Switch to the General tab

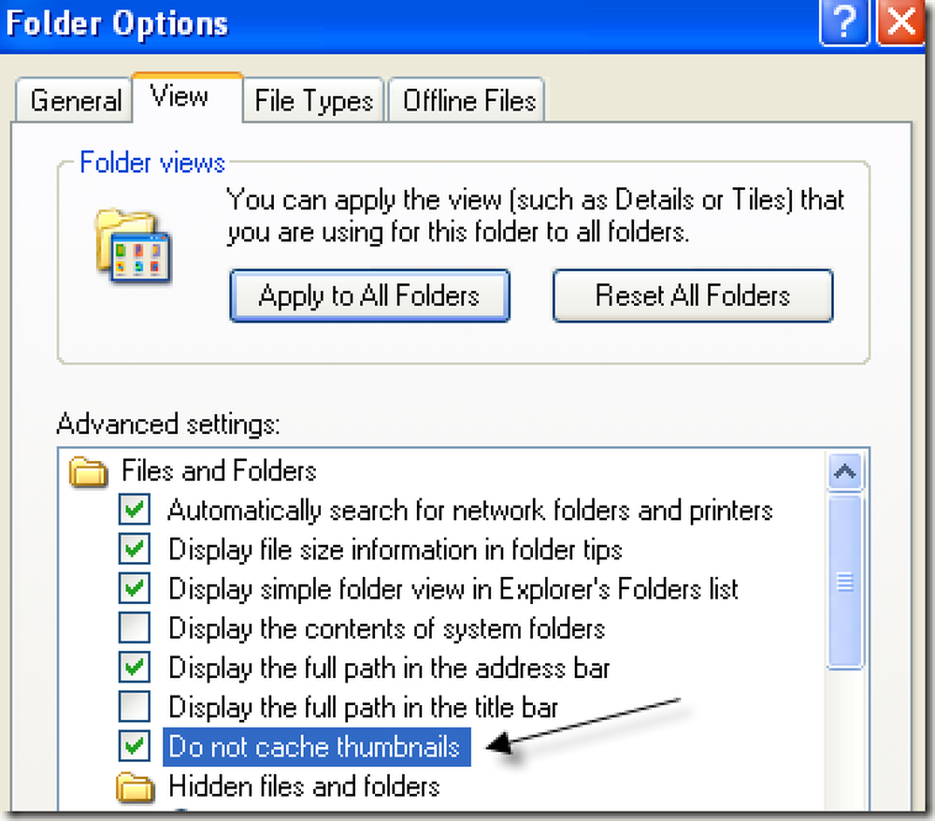(x=74, y=100)
